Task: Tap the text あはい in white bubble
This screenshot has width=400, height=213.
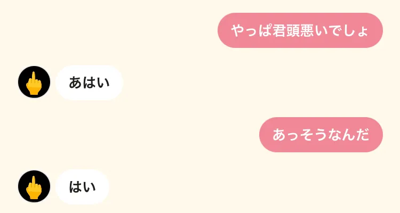Action: pos(89,83)
